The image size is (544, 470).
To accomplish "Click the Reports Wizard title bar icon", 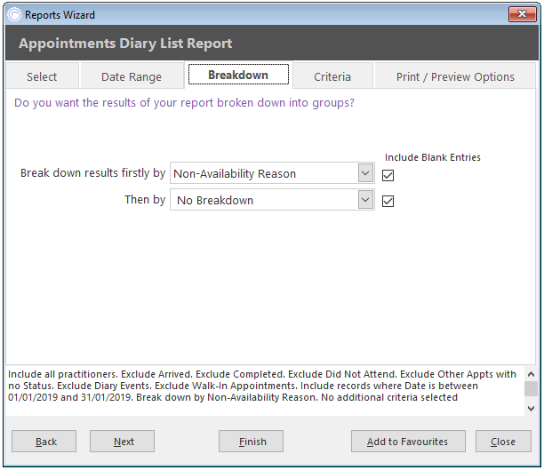I will tap(14, 15).
